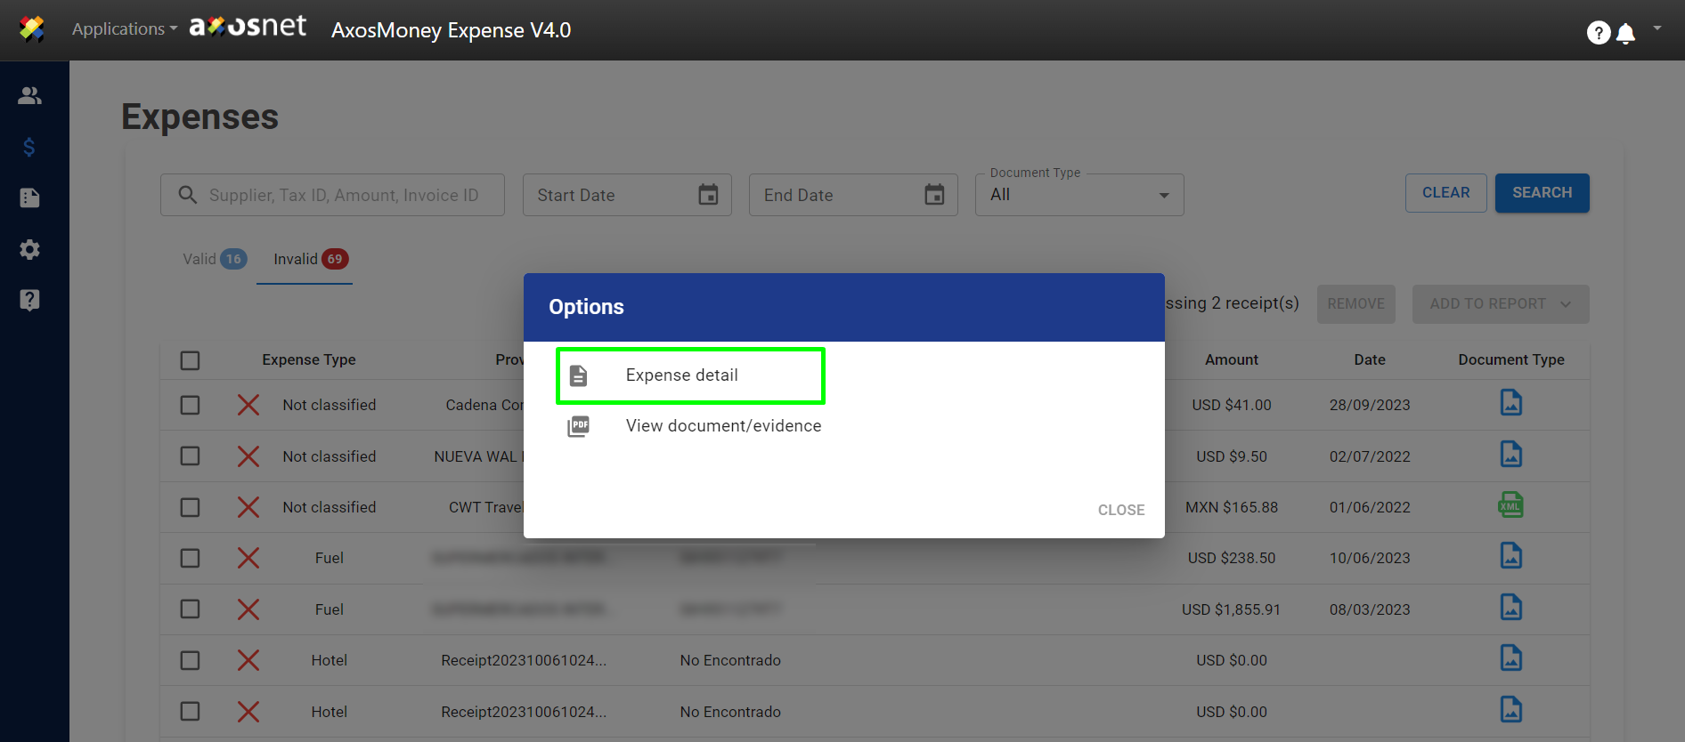Open the help question mark icon in header

(x=1598, y=33)
